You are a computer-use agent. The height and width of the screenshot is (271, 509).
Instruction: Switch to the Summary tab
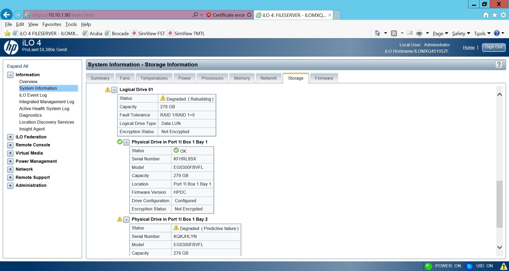point(100,78)
